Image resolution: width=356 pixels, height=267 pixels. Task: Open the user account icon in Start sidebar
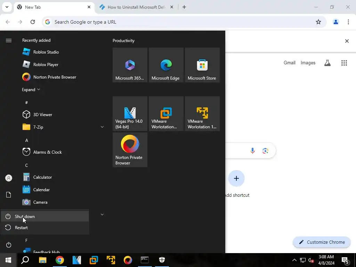coord(9,178)
